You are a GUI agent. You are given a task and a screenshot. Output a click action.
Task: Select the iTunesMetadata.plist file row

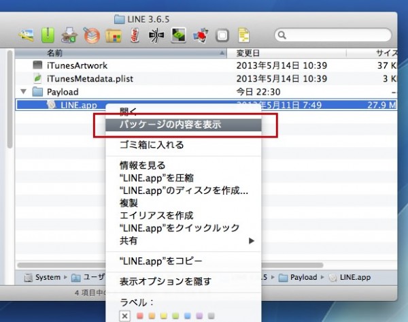[206, 78]
